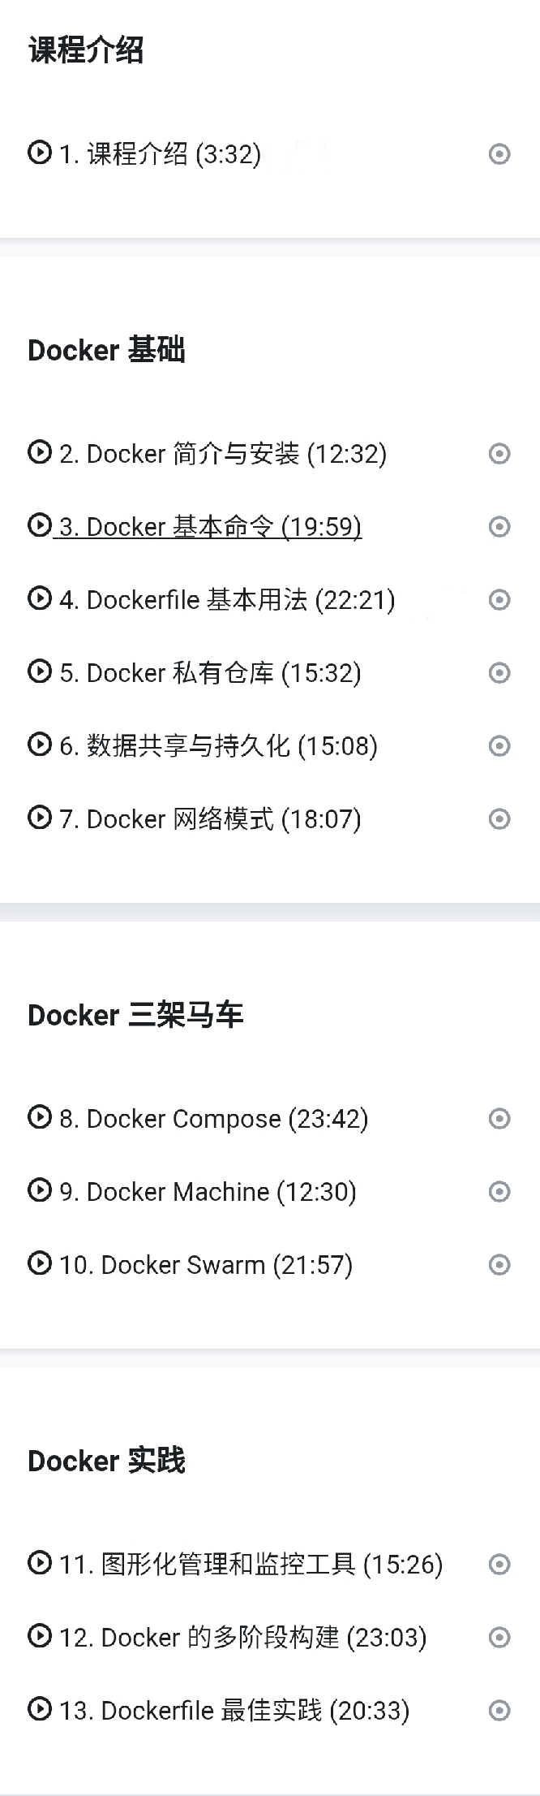The height and width of the screenshot is (1796, 540).
Task: Select status circle for Dockerfile 最佳实践
Action: pyautogui.click(x=499, y=1711)
